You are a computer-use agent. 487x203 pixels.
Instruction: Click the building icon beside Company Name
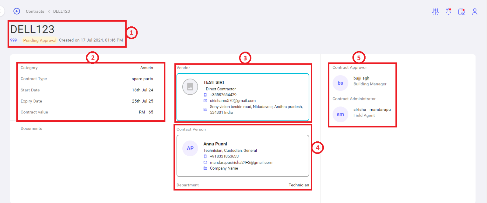pyautogui.click(x=205, y=168)
